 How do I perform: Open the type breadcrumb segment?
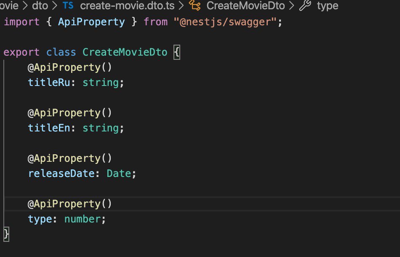click(328, 6)
